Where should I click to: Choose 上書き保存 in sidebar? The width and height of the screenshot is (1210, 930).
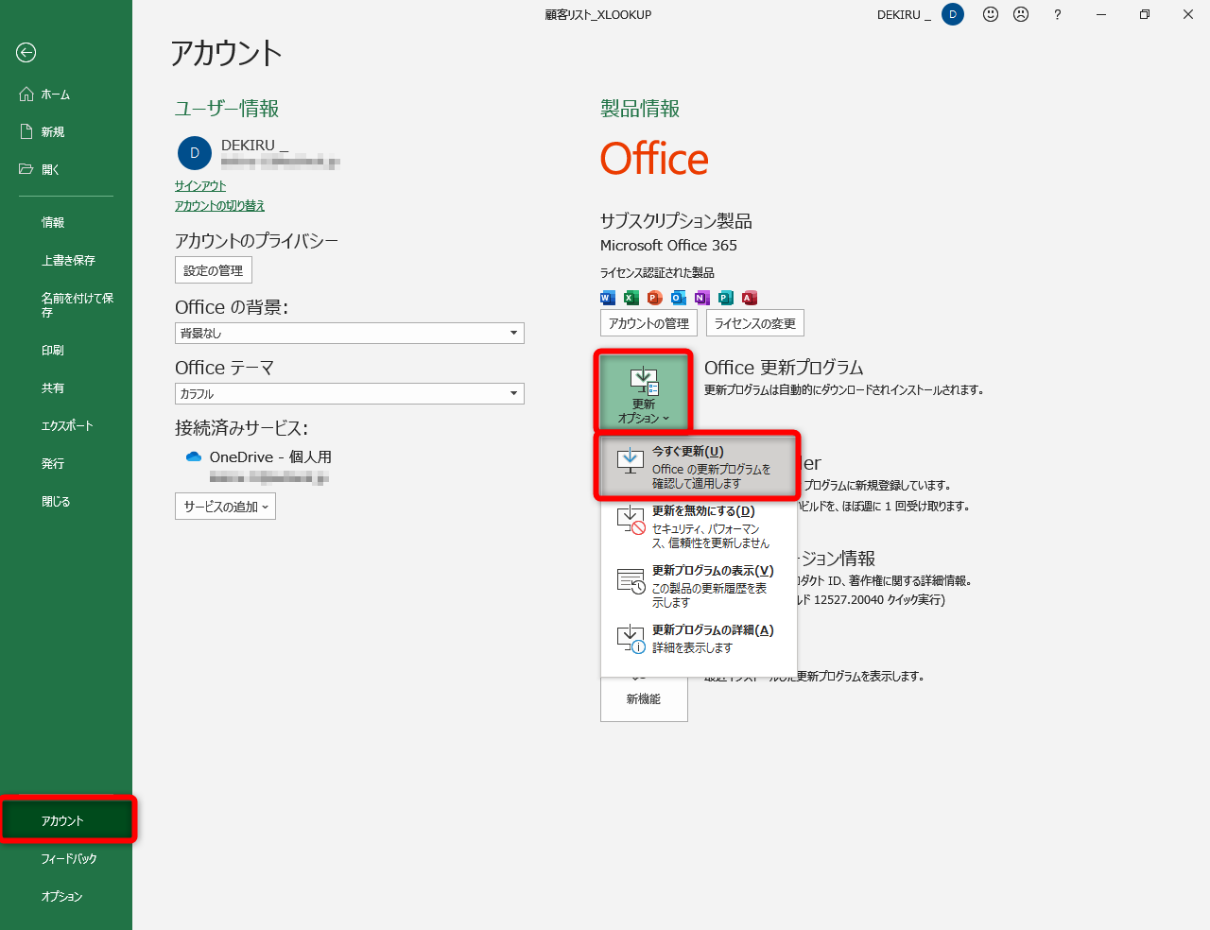[66, 261]
